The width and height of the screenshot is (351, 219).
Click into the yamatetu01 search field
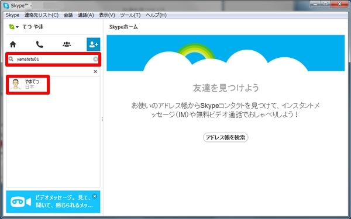point(53,59)
